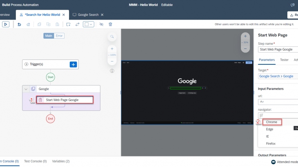The image size is (298, 167).
Task: Open the Google Search > Google target link
Action: click(x=276, y=76)
